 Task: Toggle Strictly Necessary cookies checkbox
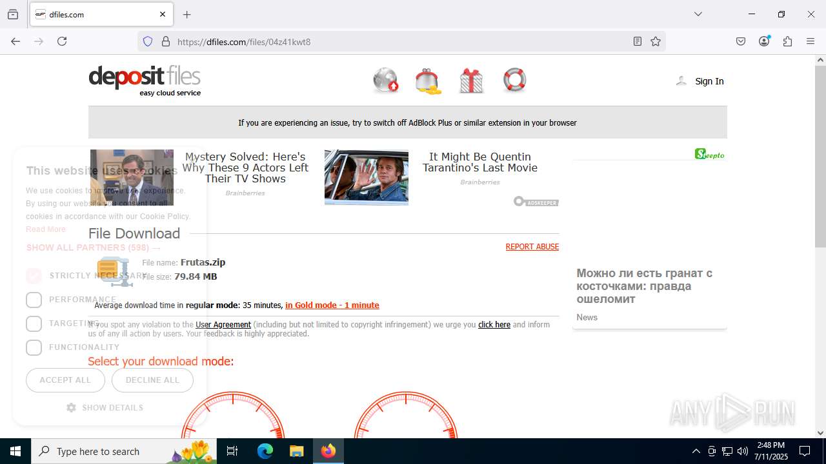pos(34,276)
